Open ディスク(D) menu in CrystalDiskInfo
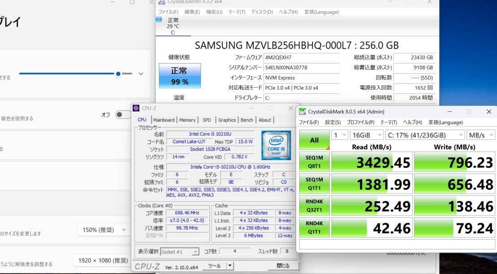 pos(262,12)
